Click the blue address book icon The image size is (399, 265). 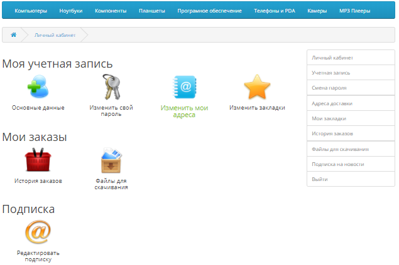click(184, 87)
